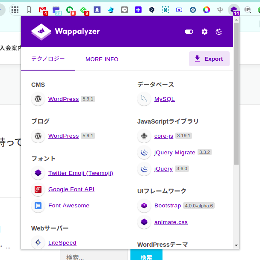This screenshot has width=260, height=260.
Task: Switch to the MORE INFO tab
Action: [x=102, y=59]
